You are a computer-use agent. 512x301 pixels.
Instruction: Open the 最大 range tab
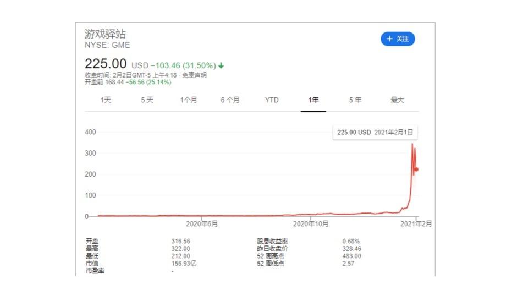pos(397,100)
